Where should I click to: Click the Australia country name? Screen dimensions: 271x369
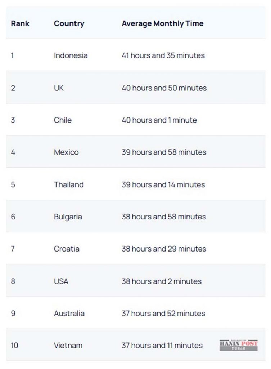(x=69, y=313)
